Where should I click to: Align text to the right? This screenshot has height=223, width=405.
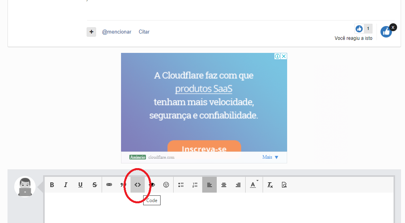coord(238,185)
